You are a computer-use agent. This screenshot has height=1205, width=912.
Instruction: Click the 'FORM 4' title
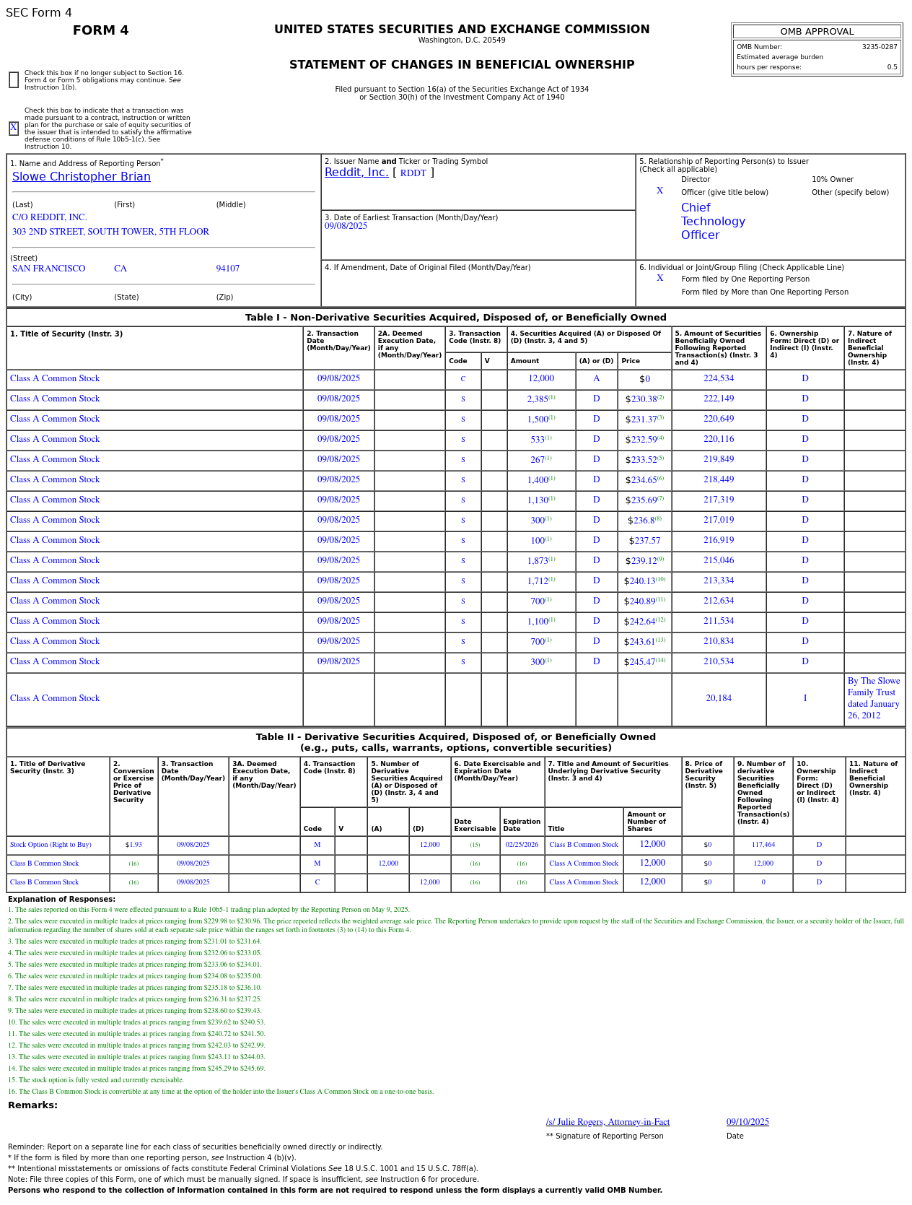[x=101, y=30]
